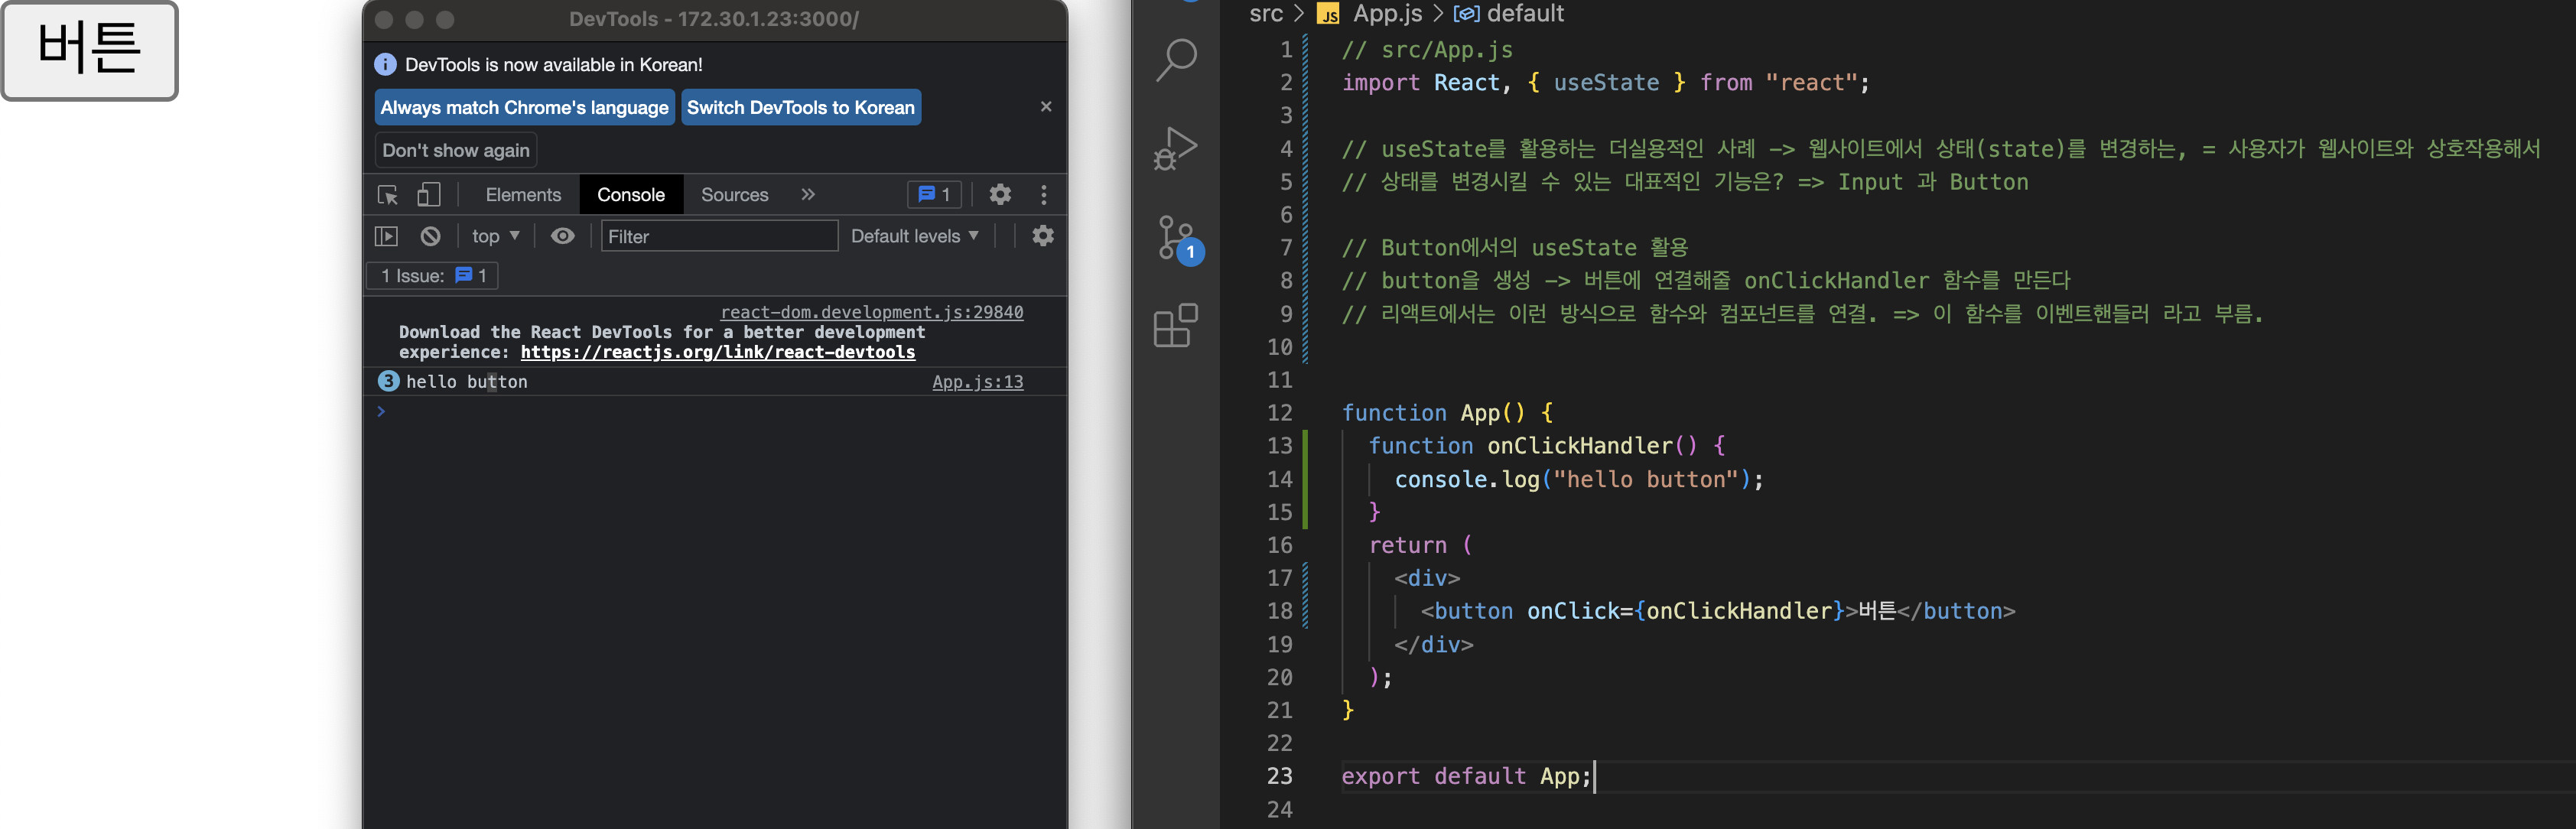Switch to the Elements tab
This screenshot has width=2576, height=829.
click(523, 195)
